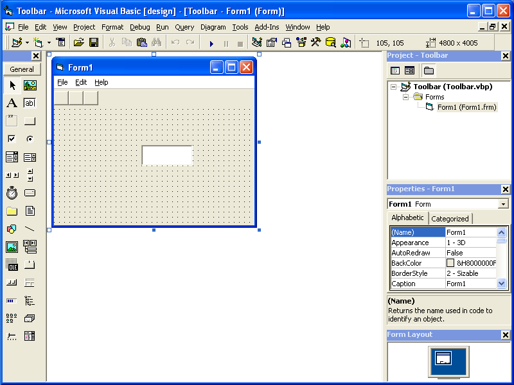
Task: Select Form1 (Form1.frm) in project tree
Action: (x=467, y=107)
